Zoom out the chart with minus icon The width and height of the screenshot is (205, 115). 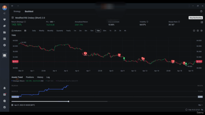pos(194,31)
